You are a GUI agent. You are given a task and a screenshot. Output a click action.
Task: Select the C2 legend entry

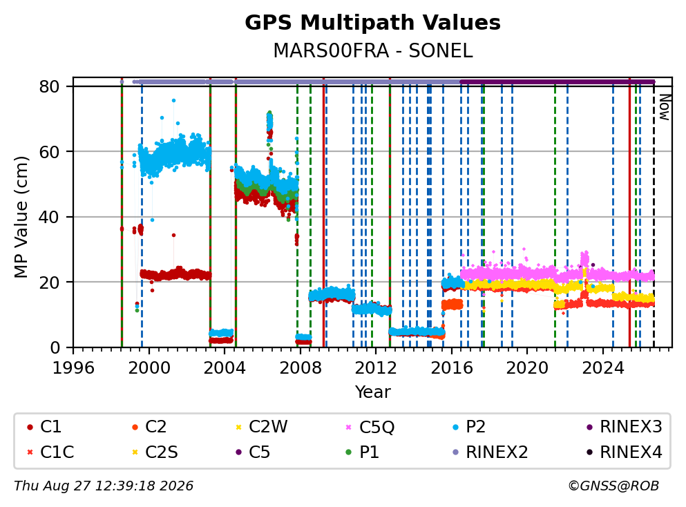coord(149,426)
